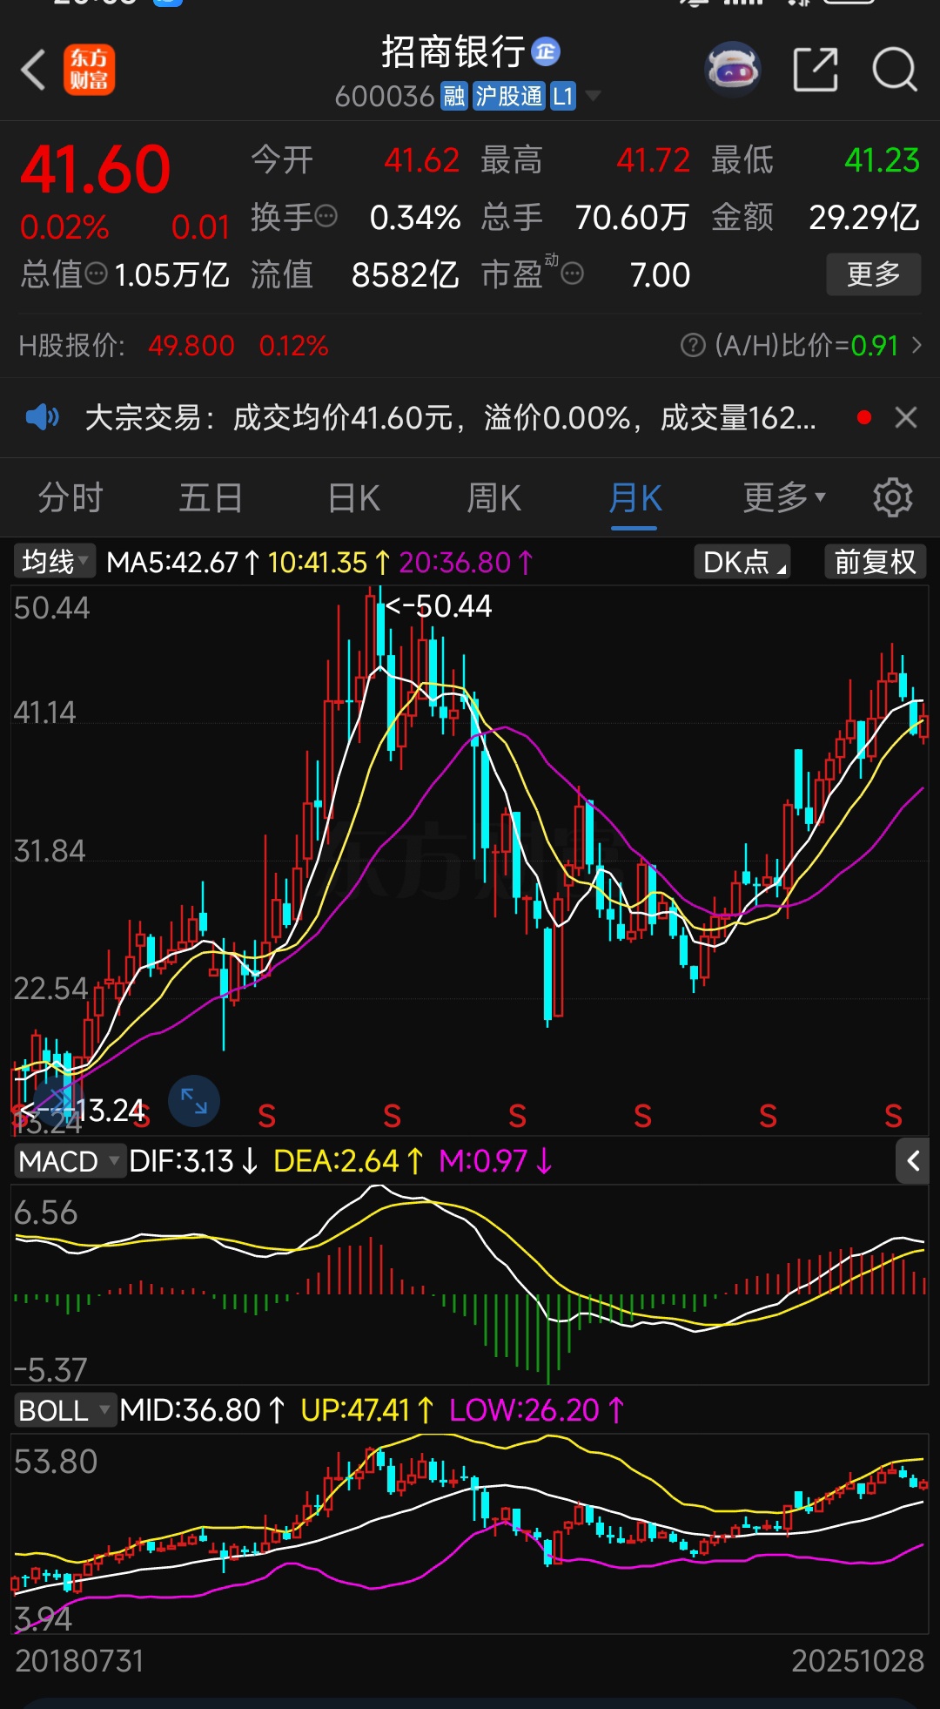Image resolution: width=940 pixels, height=1709 pixels.
Task: Open A/H ratio details chevron
Action: click(916, 346)
